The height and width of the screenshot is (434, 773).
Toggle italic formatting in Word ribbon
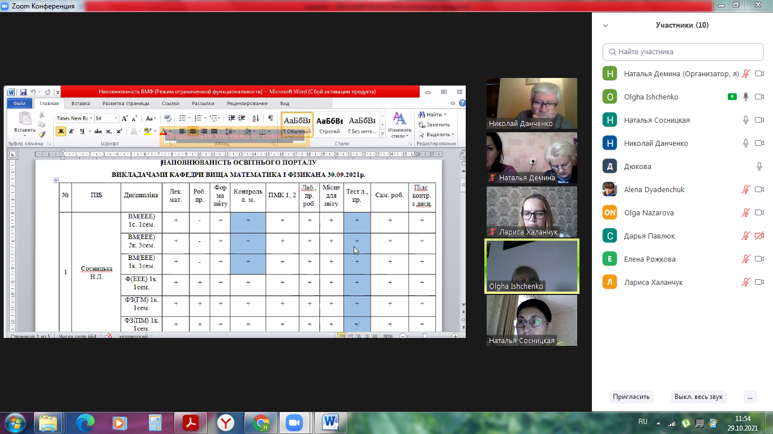72,131
